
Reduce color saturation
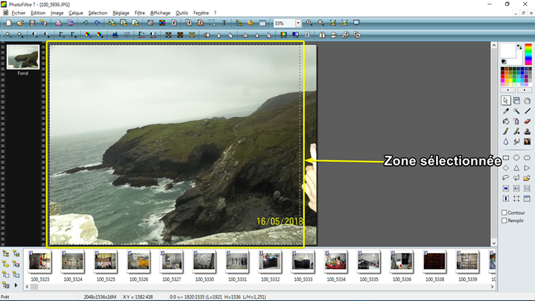click(89, 35)
